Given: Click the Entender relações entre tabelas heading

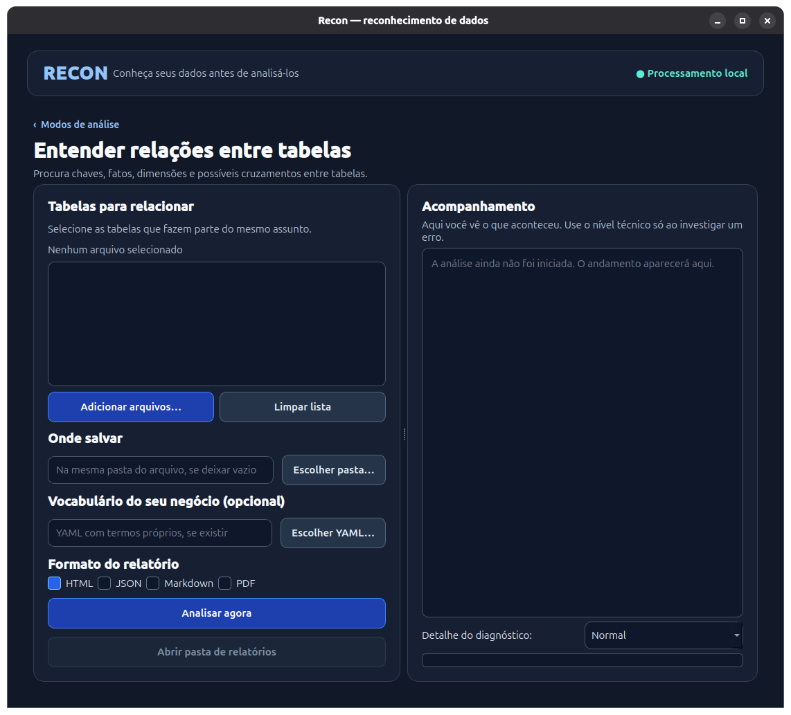Looking at the screenshot, I should (192, 150).
